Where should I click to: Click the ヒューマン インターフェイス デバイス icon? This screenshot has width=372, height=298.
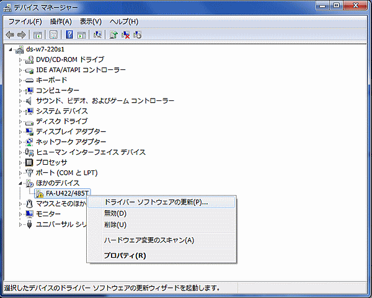29,152
